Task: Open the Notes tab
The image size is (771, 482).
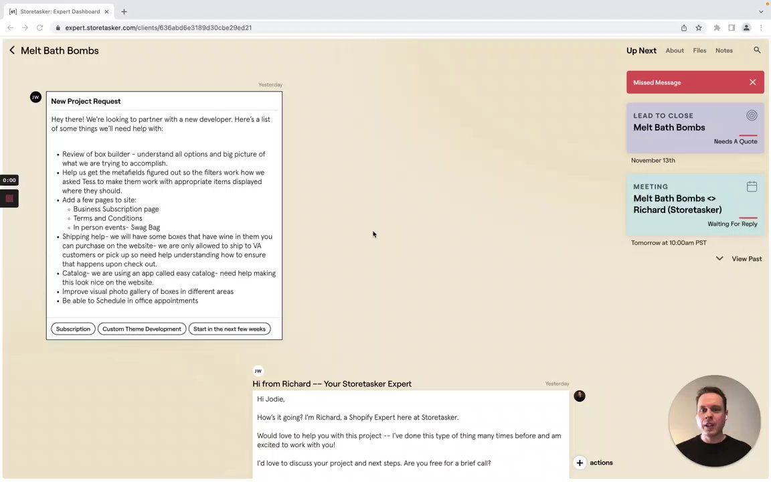Action: [723, 50]
